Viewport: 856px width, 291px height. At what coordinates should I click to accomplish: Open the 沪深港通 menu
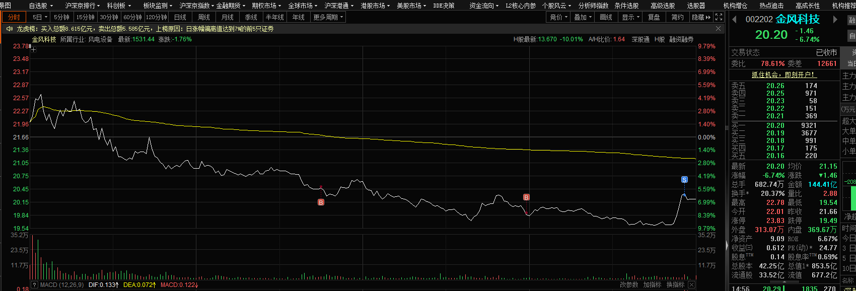pos(339,6)
